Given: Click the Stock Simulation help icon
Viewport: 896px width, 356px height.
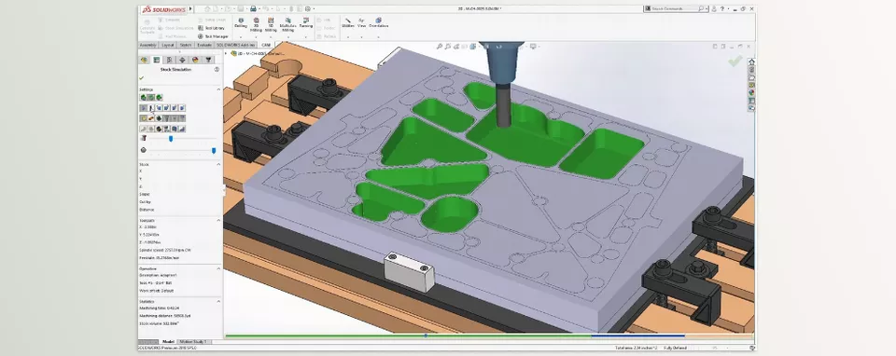Looking at the screenshot, I should click(217, 70).
